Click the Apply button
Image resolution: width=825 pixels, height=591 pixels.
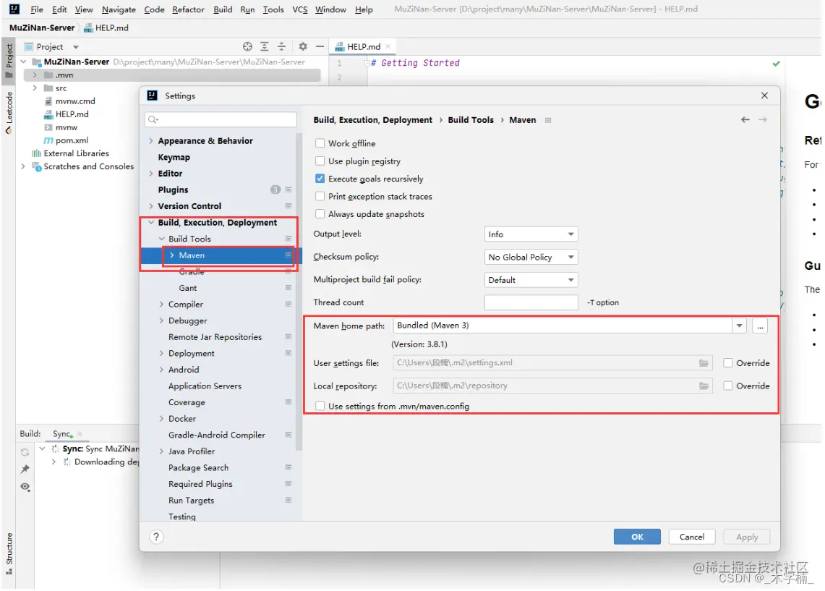pos(747,537)
